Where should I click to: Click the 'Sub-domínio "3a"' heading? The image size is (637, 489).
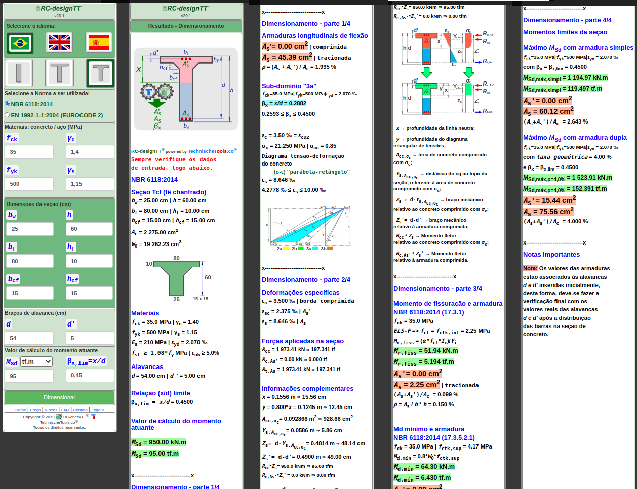289,86
